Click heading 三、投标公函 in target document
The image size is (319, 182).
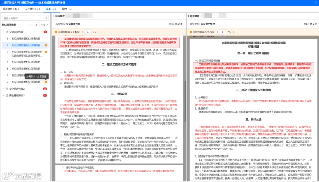coord(119,94)
